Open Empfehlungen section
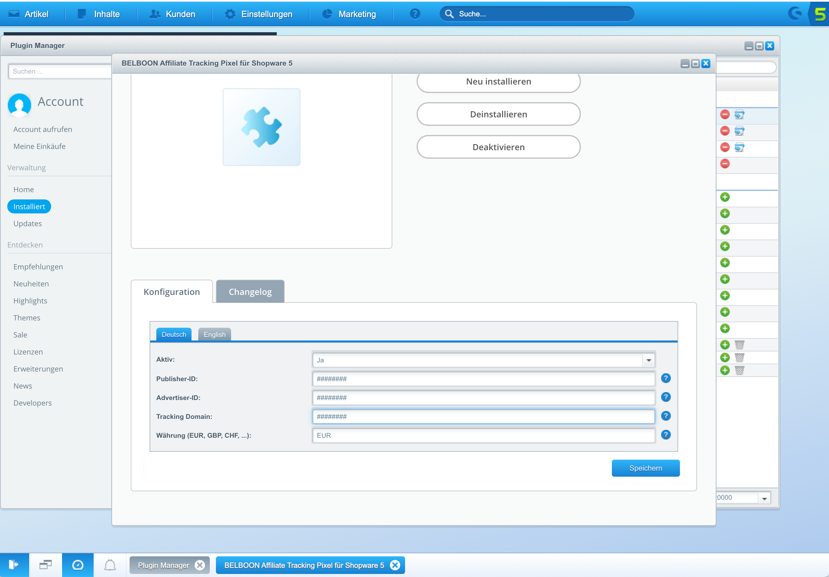This screenshot has width=829, height=577. click(38, 267)
